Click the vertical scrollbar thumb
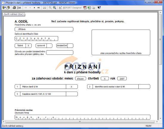The width and height of the screenshot is (164, 129). (160, 40)
